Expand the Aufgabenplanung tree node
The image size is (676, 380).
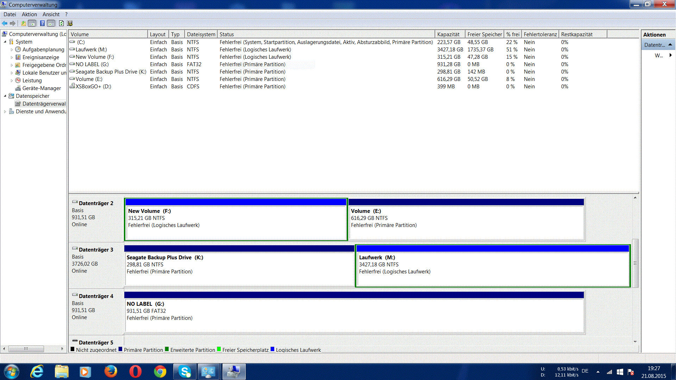[12, 50]
